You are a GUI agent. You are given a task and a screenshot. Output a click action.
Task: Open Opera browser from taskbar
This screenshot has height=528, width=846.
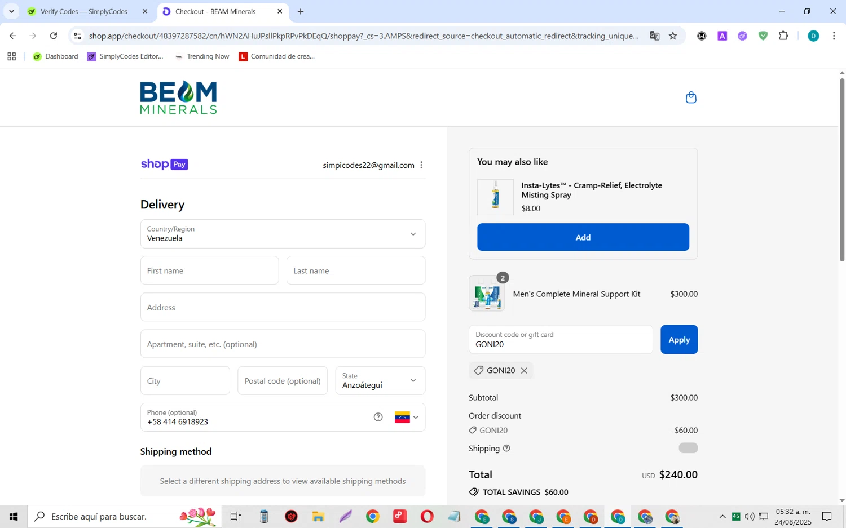[x=427, y=516]
